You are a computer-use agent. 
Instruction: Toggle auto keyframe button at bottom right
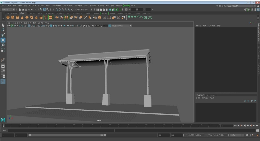253,135
